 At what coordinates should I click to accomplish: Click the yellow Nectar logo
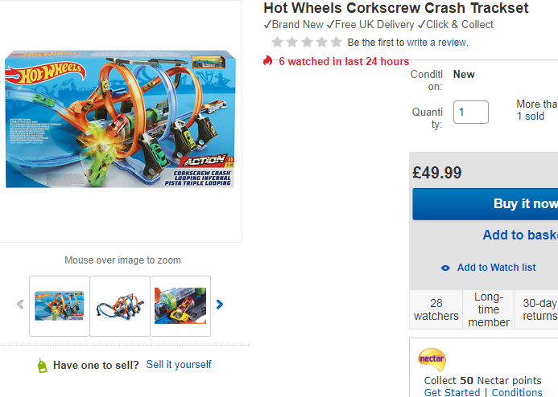432,359
